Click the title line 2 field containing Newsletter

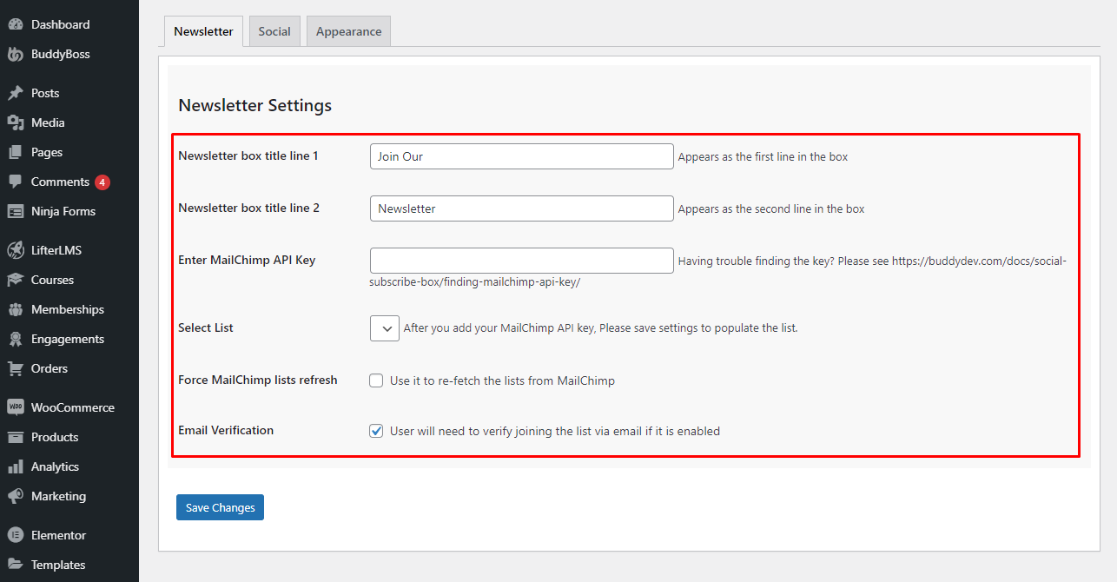click(521, 208)
